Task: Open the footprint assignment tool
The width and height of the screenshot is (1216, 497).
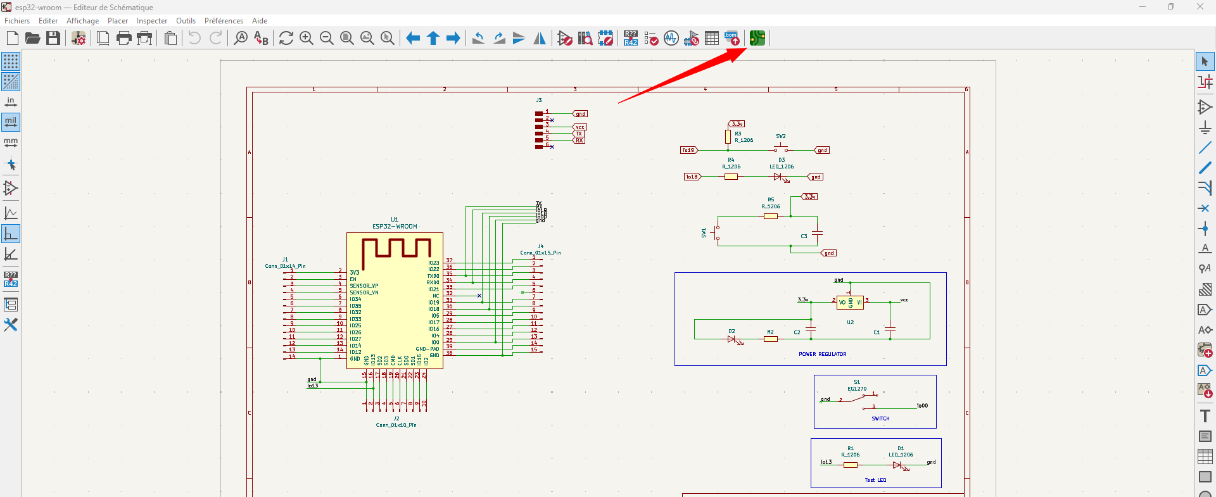Action: tap(692, 39)
